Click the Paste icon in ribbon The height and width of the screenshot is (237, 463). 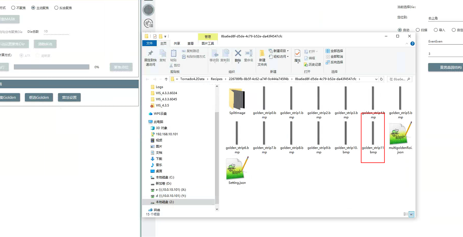173,53
